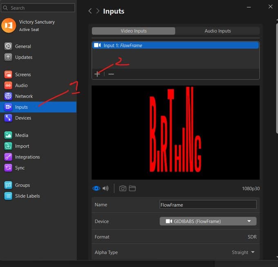Click the 1080p30 resolution text
The image size is (278, 267).
tap(251, 188)
